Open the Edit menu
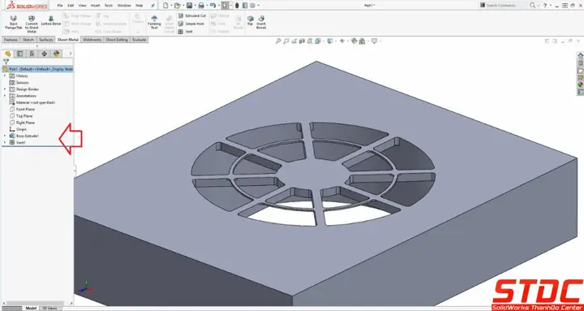 71,6
